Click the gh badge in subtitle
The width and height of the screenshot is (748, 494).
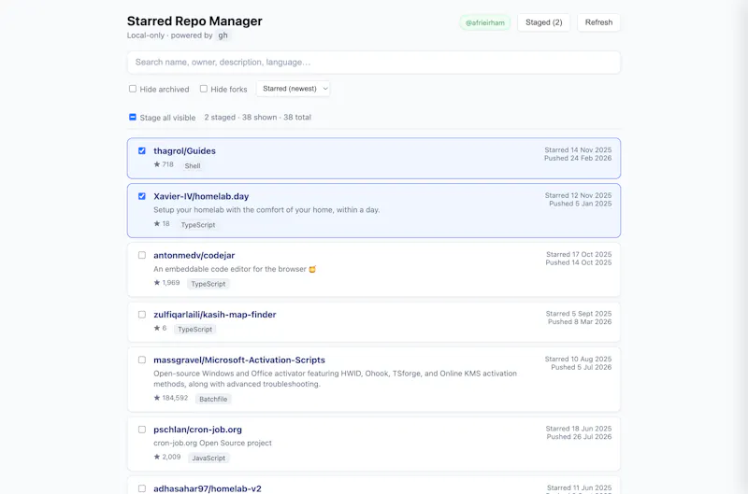coord(223,35)
